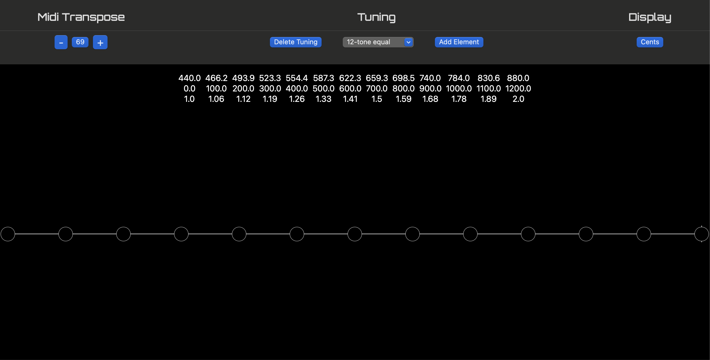710x360 pixels.
Task: Click the 622.3 frequency value
Action: tap(350, 78)
